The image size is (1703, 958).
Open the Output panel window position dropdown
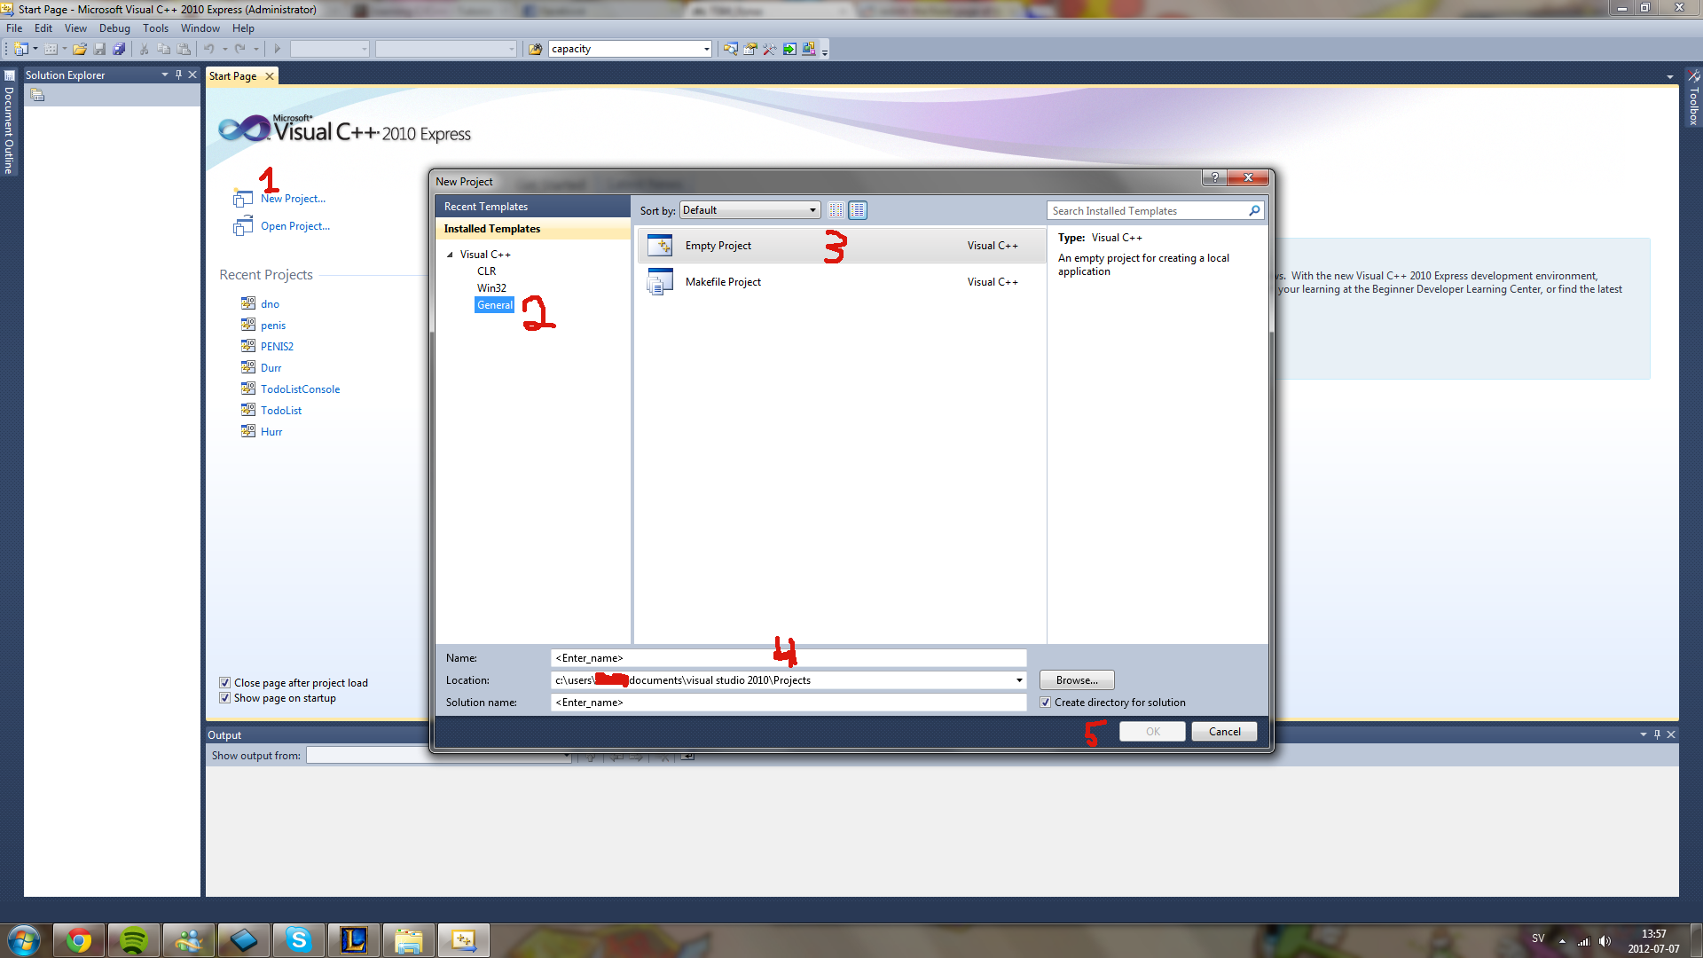coord(1643,734)
